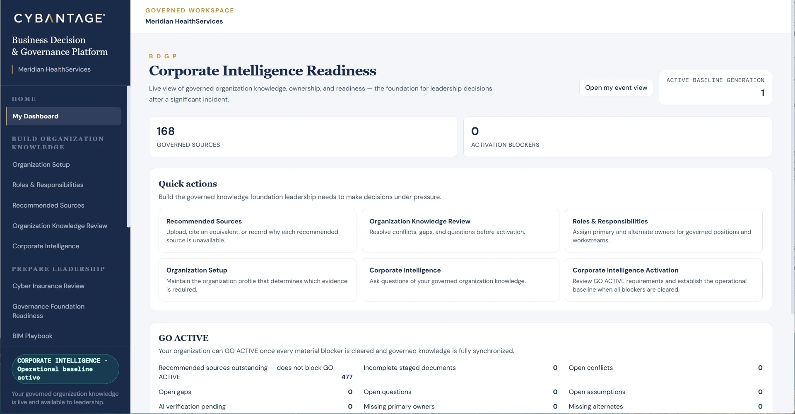Open BIM Playbook in sidebar
The image size is (795, 414).
tap(32, 336)
